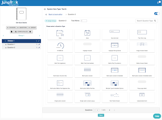The image size is (162, 120).
Task: Select the Math Pad (intermediate) question type
Action: pos(87,60)
